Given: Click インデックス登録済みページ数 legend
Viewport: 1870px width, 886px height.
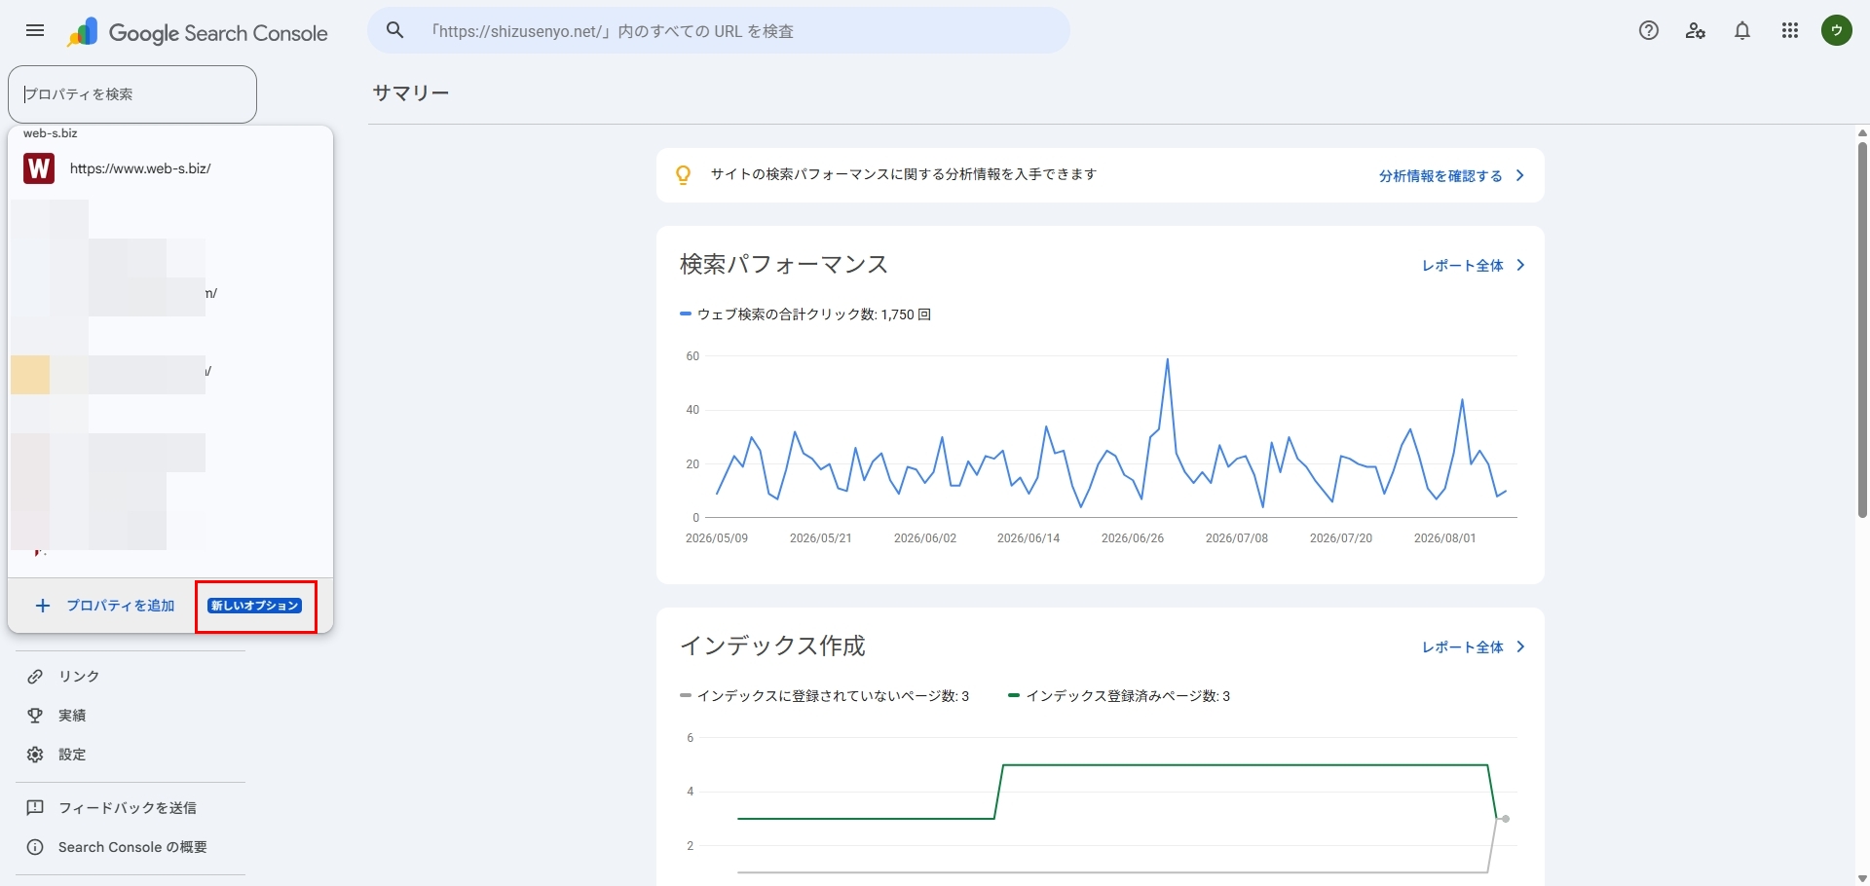Looking at the screenshot, I should tap(1120, 696).
